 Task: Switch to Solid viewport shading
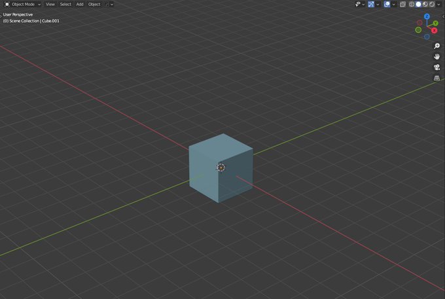pos(418,5)
